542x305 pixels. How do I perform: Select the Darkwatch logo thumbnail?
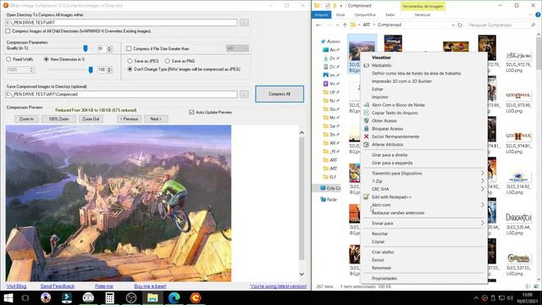pos(518,218)
